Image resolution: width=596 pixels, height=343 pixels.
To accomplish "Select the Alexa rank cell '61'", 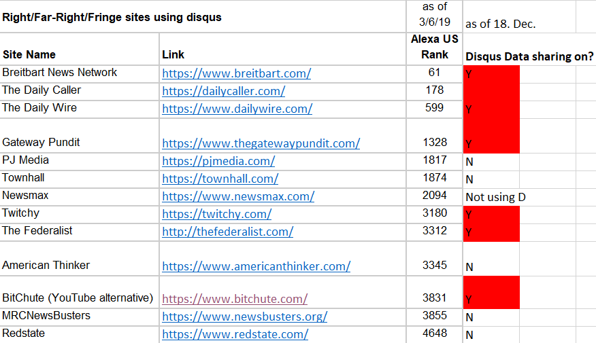I will (435, 73).
